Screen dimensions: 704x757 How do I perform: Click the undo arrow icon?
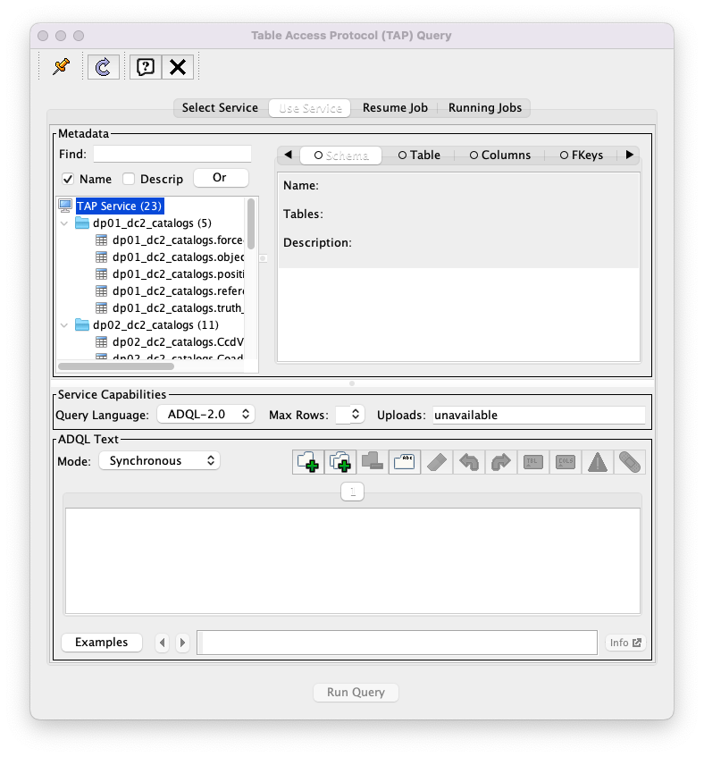click(468, 462)
